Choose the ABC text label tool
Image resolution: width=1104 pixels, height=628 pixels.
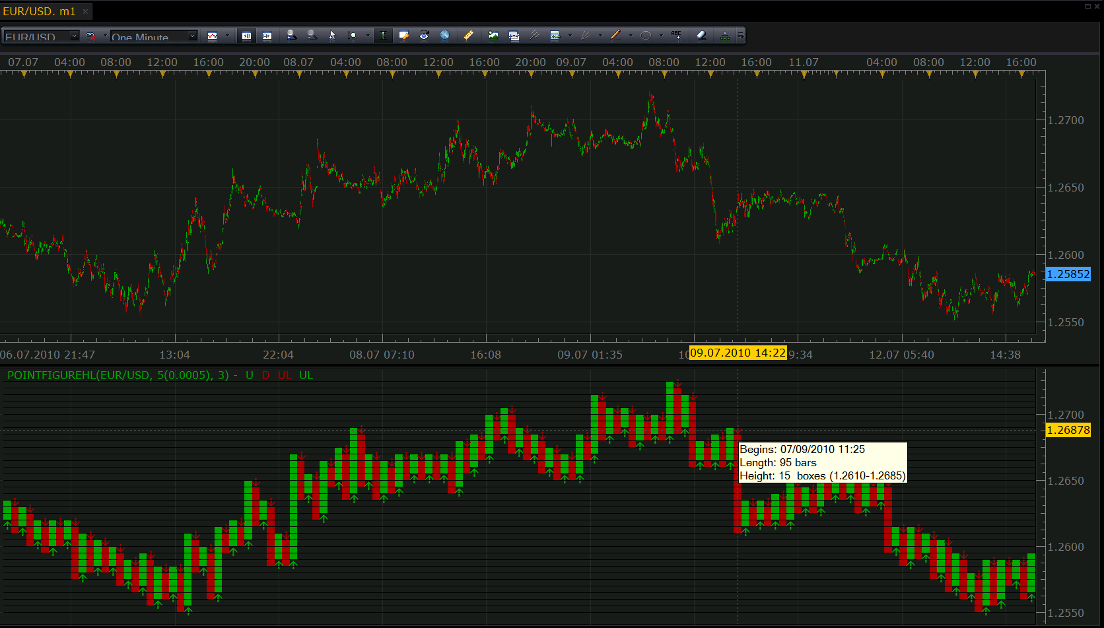click(x=676, y=36)
